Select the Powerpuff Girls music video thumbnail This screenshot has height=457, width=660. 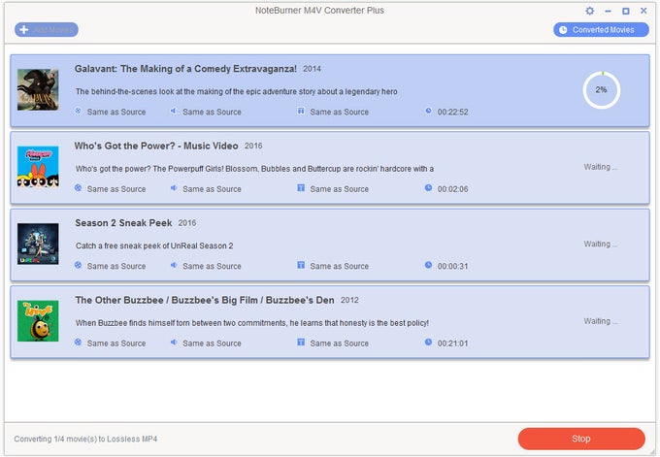[38, 167]
